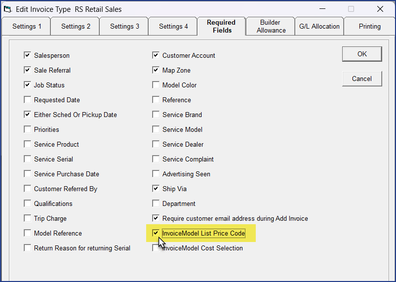This screenshot has width=396, height=282.
Task: Enable Return Reason for returning Serial
Action: [28, 248]
